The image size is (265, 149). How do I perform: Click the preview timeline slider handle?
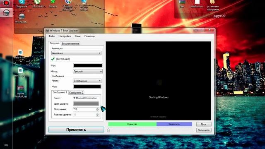click(108, 130)
